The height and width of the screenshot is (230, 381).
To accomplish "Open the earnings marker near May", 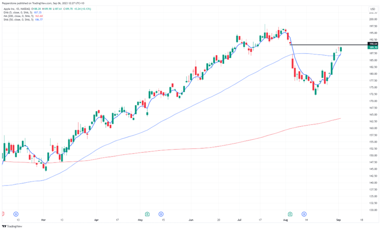I will click(x=147, y=214).
